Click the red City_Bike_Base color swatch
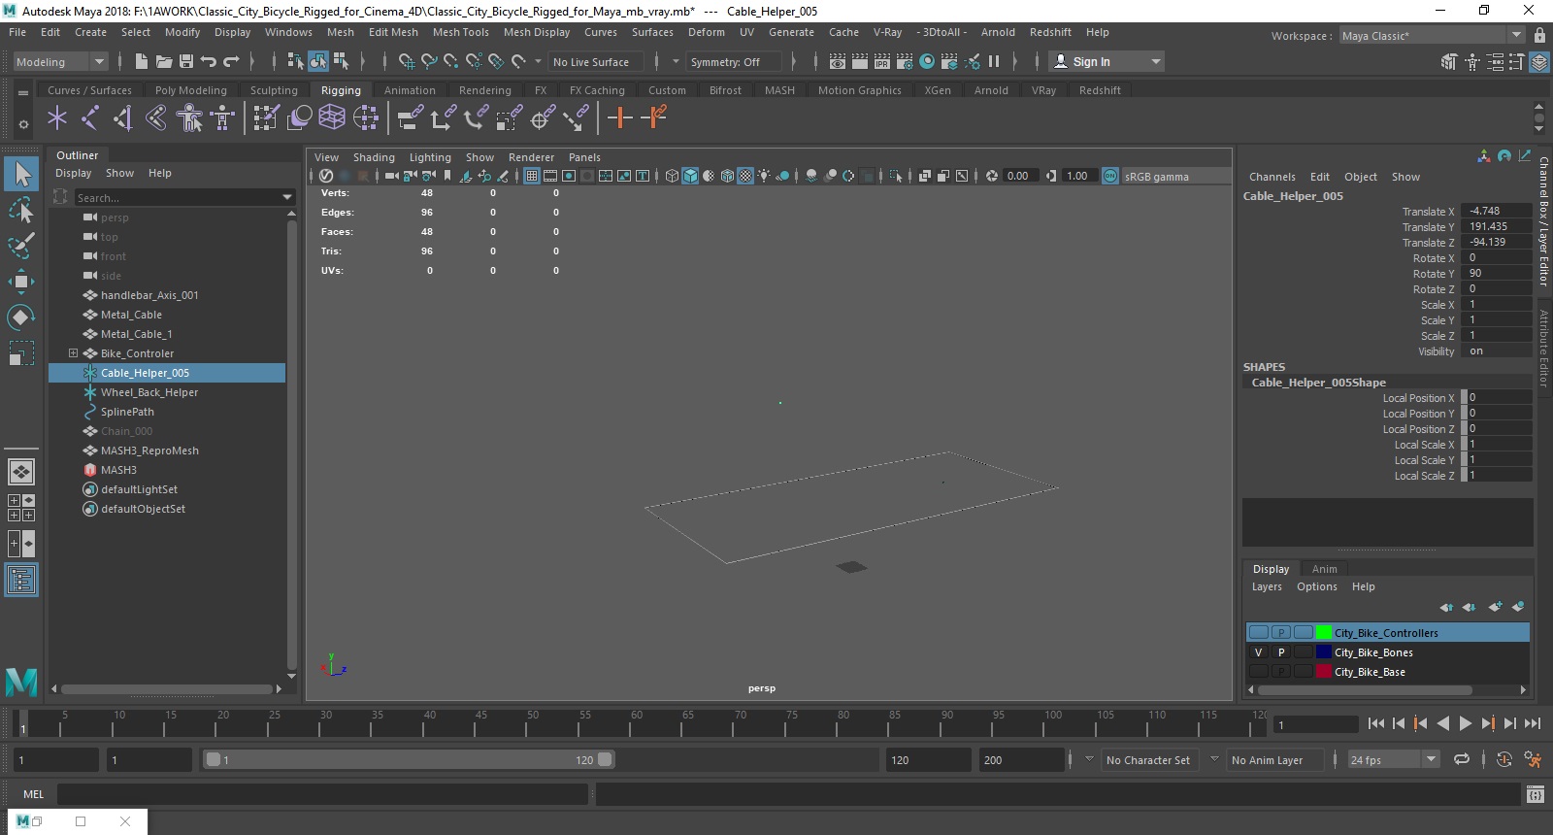1553x835 pixels. coord(1323,672)
